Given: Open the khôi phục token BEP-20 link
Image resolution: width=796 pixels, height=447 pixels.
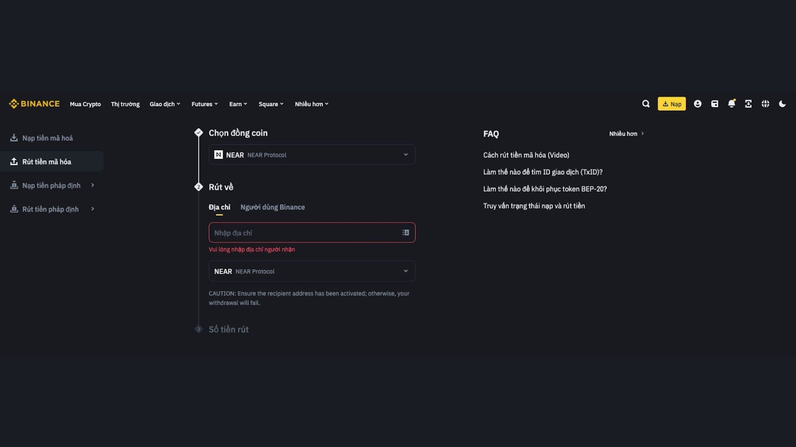Looking at the screenshot, I should coord(545,189).
